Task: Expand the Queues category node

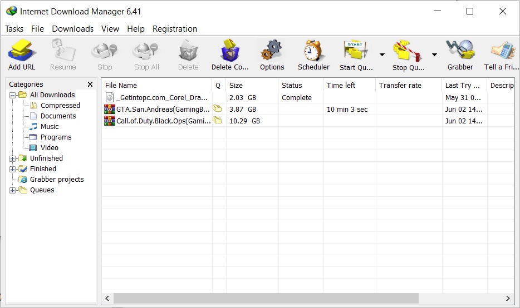Action: pos(13,191)
